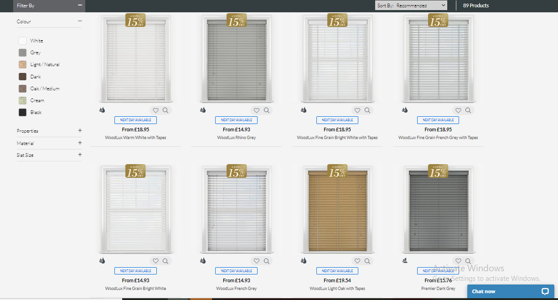Open WoodLux French Grey product link

pyautogui.click(x=236, y=288)
